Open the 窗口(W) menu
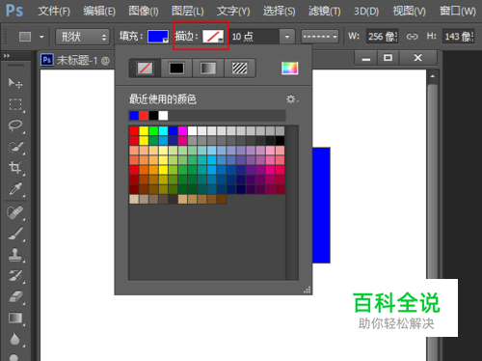The width and height of the screenshot is (482, 361). pyautogui.click(x=458, y=12)
